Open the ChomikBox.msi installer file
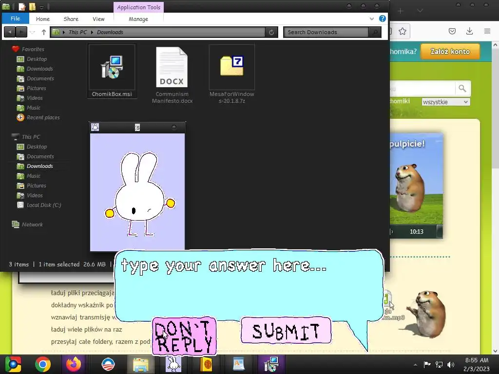Screen dimensions: 499x374 click(x=112, y=71)
